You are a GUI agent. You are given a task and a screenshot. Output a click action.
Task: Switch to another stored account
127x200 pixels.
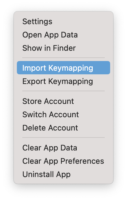tap(63, 115)
